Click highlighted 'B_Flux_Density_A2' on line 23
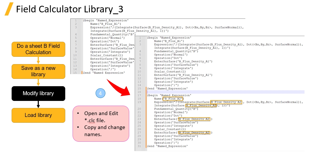 (194, 119)
